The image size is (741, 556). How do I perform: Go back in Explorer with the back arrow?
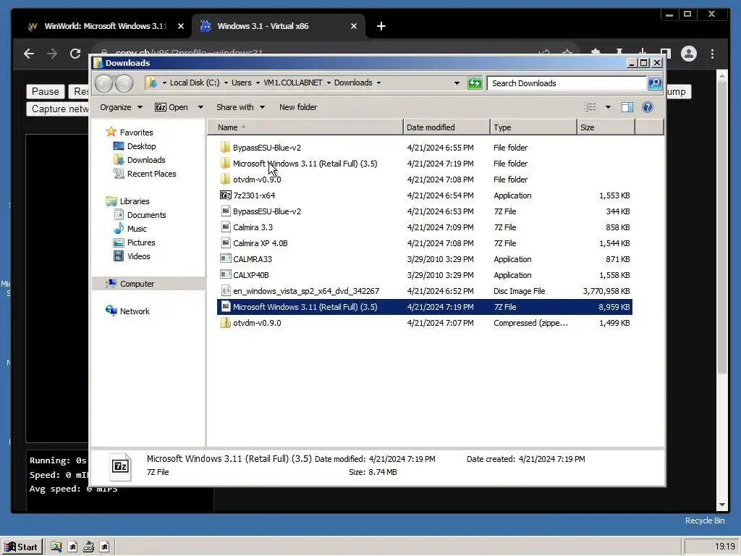(x=103, y=83)
